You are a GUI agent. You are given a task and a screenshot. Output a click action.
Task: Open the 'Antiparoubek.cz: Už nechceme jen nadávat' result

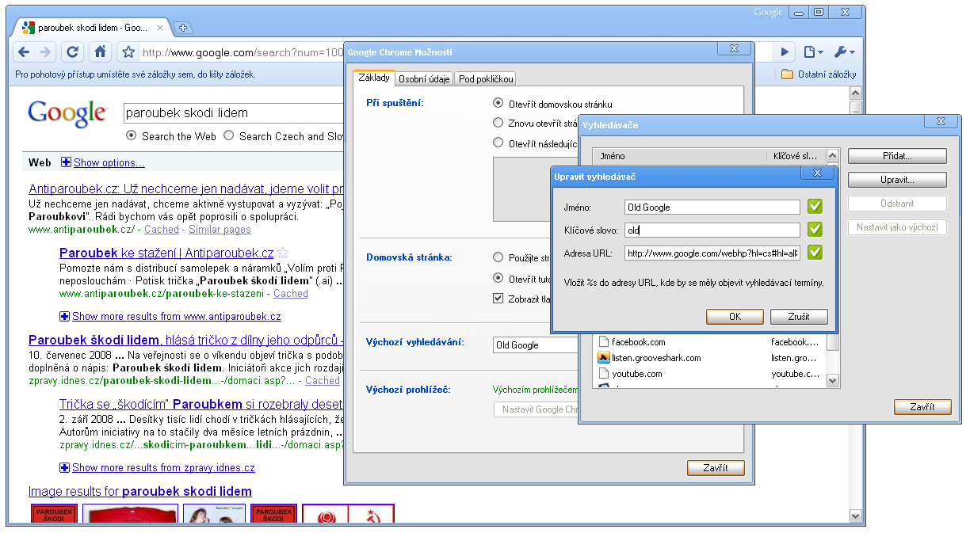(185, 189)
